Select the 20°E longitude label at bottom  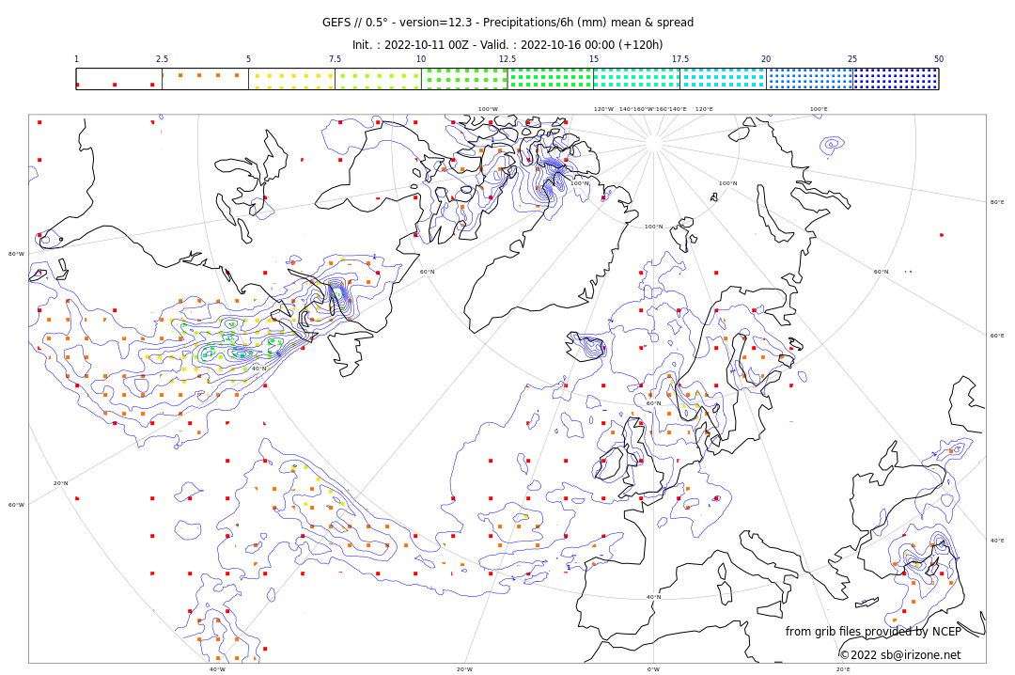coord(843,669)
